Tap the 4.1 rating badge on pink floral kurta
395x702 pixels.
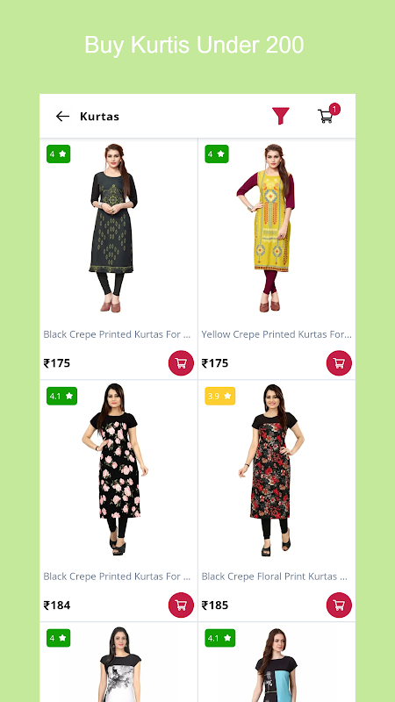click(x=61, y=397)
